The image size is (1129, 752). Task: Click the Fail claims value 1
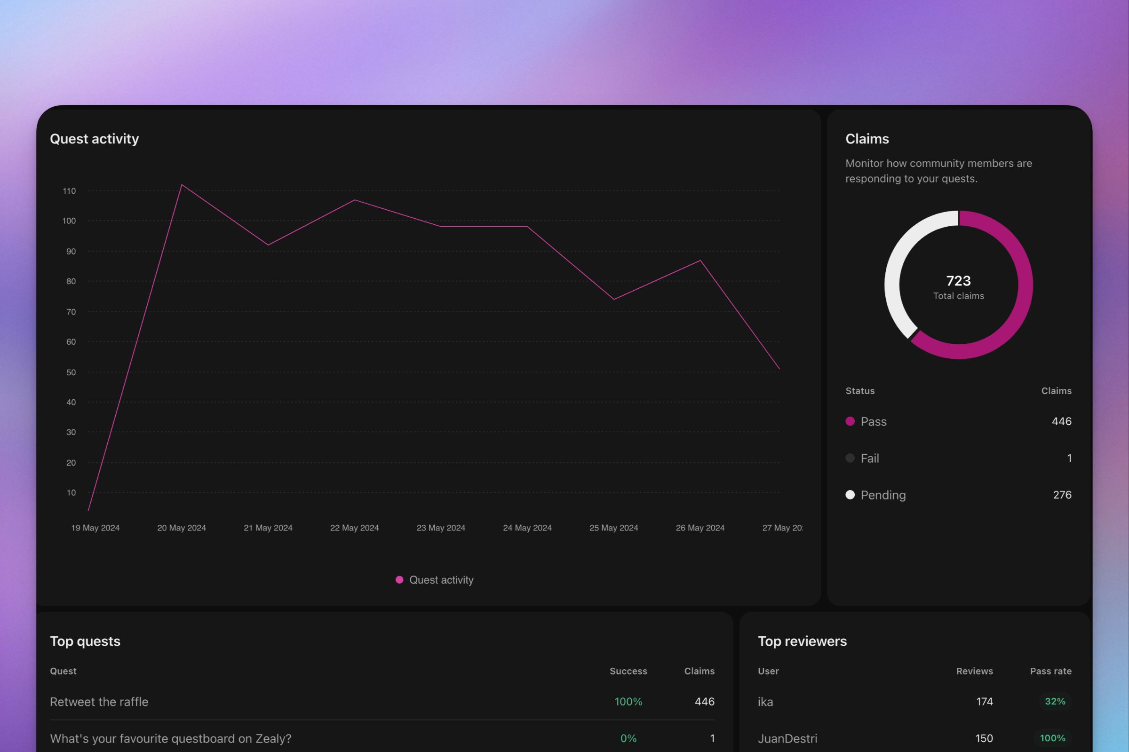[x=1069, y=458]
